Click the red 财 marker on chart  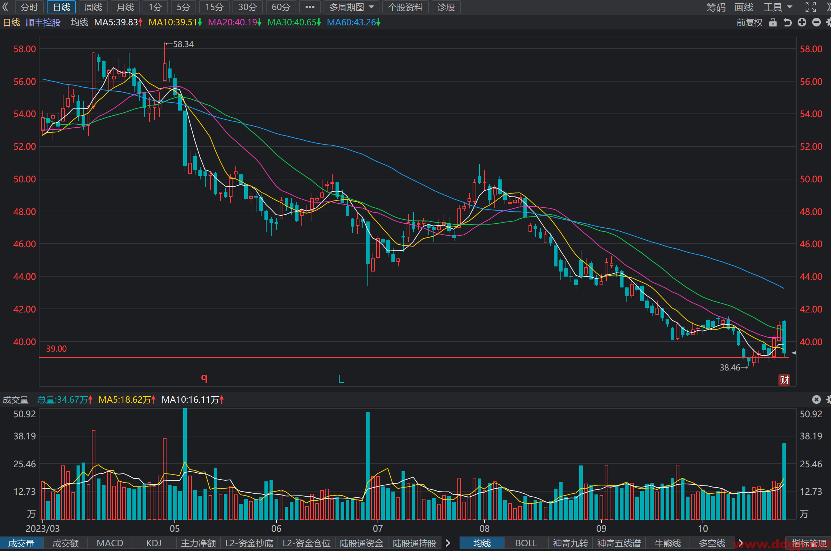click(784, 380)
